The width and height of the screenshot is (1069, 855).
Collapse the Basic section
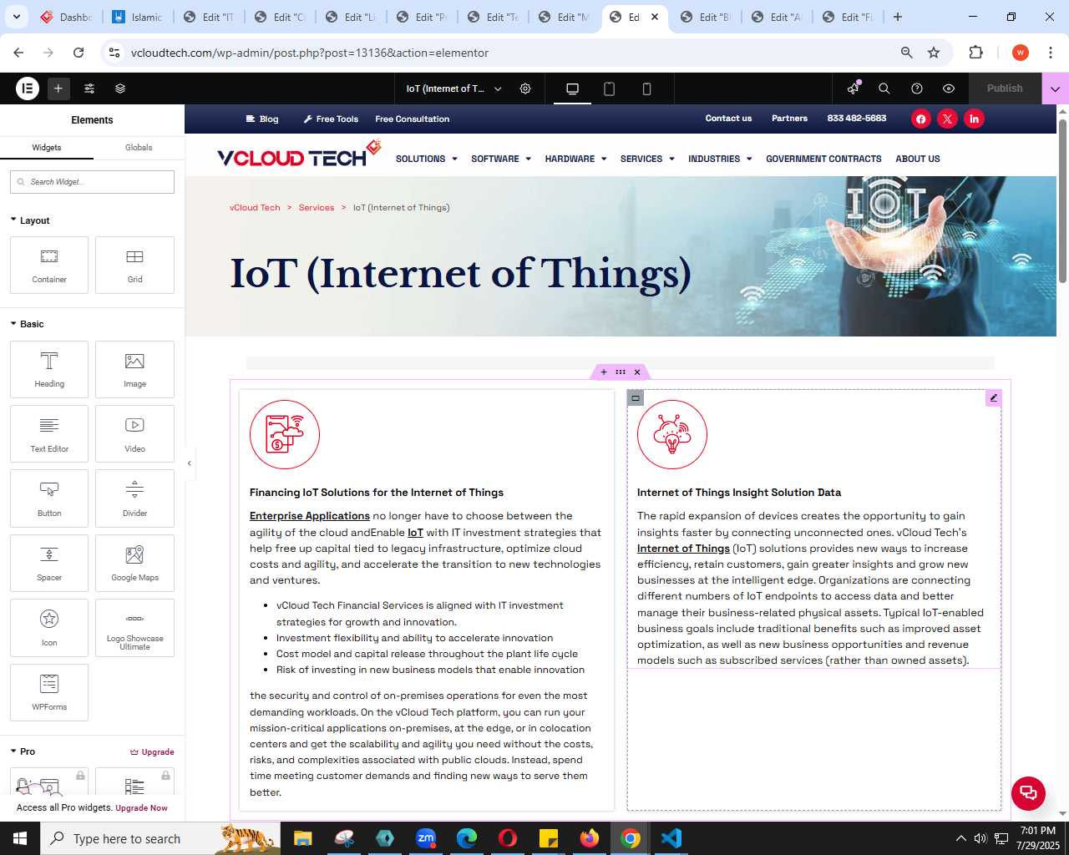pyautogui.click(x=27, y=324)
